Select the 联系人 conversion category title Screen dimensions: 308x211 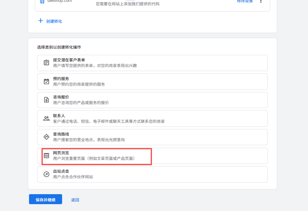pyautogui.click(x=59, y=116)
